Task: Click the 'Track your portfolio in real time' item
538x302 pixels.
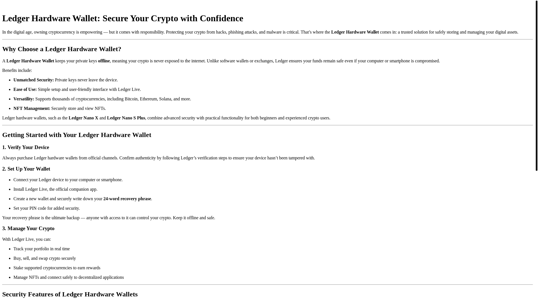Action: 41,249
